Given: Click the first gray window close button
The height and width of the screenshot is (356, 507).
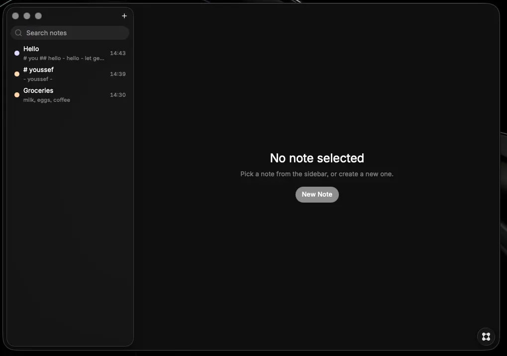Looking at the screenshot, I should 15,16.
